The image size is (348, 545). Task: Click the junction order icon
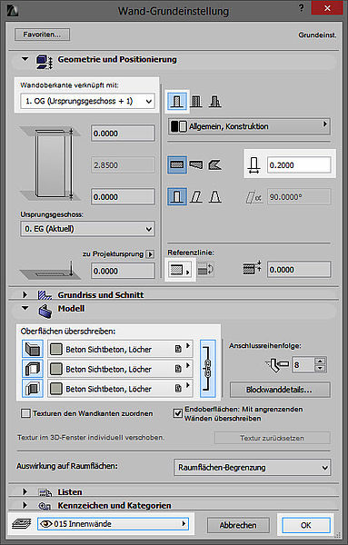click(x=277, y=365)
